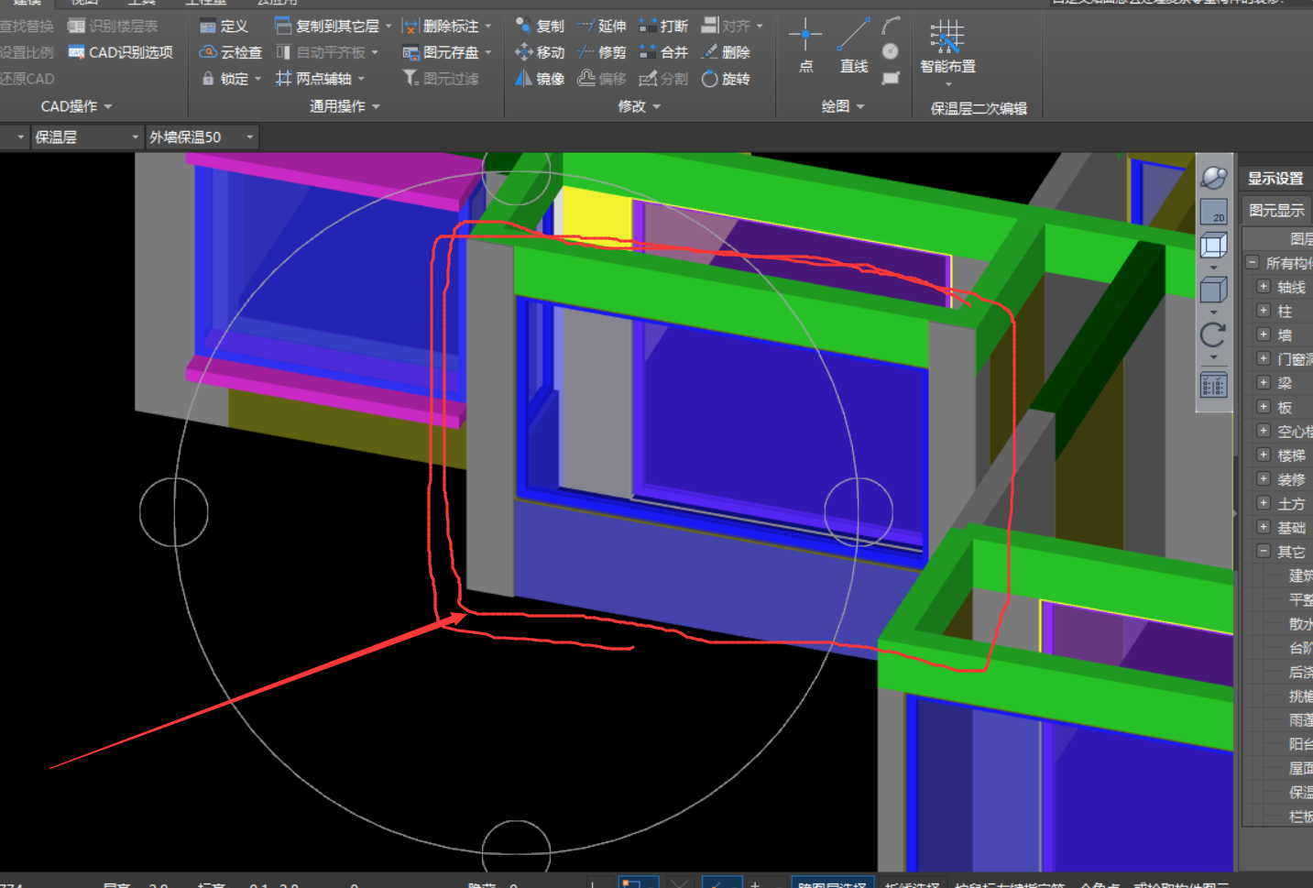Select the 复制 copy tool
This screenshot has height=888, width=1313.
point(541,27)
